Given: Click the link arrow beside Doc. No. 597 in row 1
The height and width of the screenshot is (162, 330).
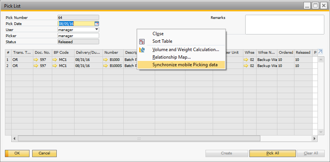Looking at the screenshot, I should (36, 60).
